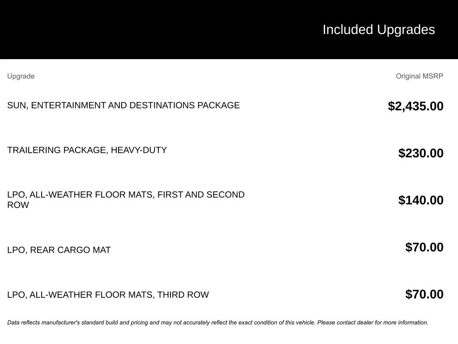Click the Upgrade column header
The width and height of the screenshot is (458, 344).
[21, 76]
